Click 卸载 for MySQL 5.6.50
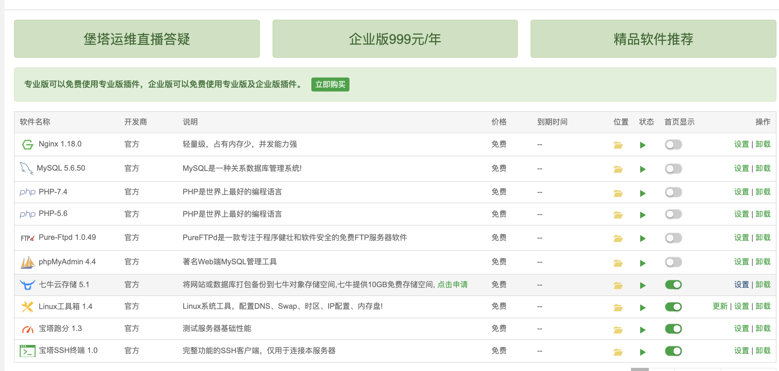This screenshot has width=779, height=371. (763, 168)
